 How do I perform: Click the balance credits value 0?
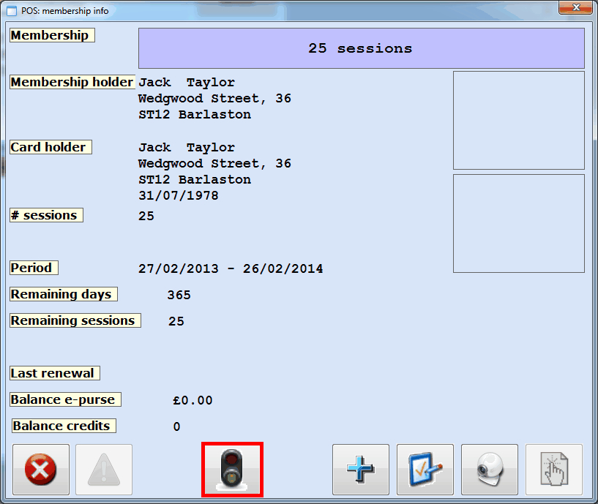176,426
